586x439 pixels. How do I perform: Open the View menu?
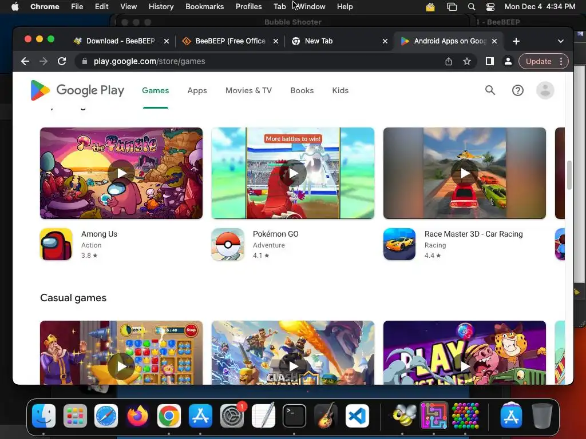coord(129,7)
